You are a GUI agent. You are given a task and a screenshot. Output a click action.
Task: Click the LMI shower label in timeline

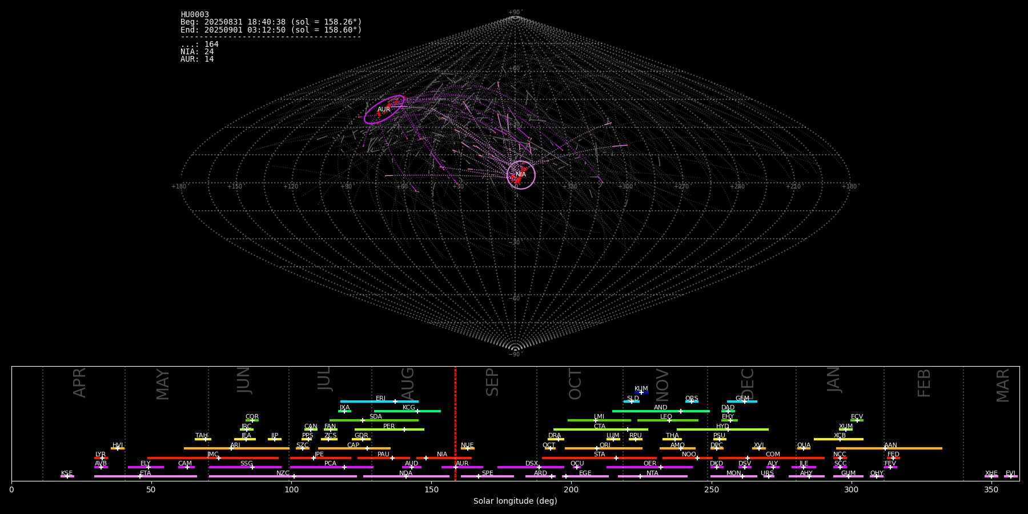[x=599, y=417]
